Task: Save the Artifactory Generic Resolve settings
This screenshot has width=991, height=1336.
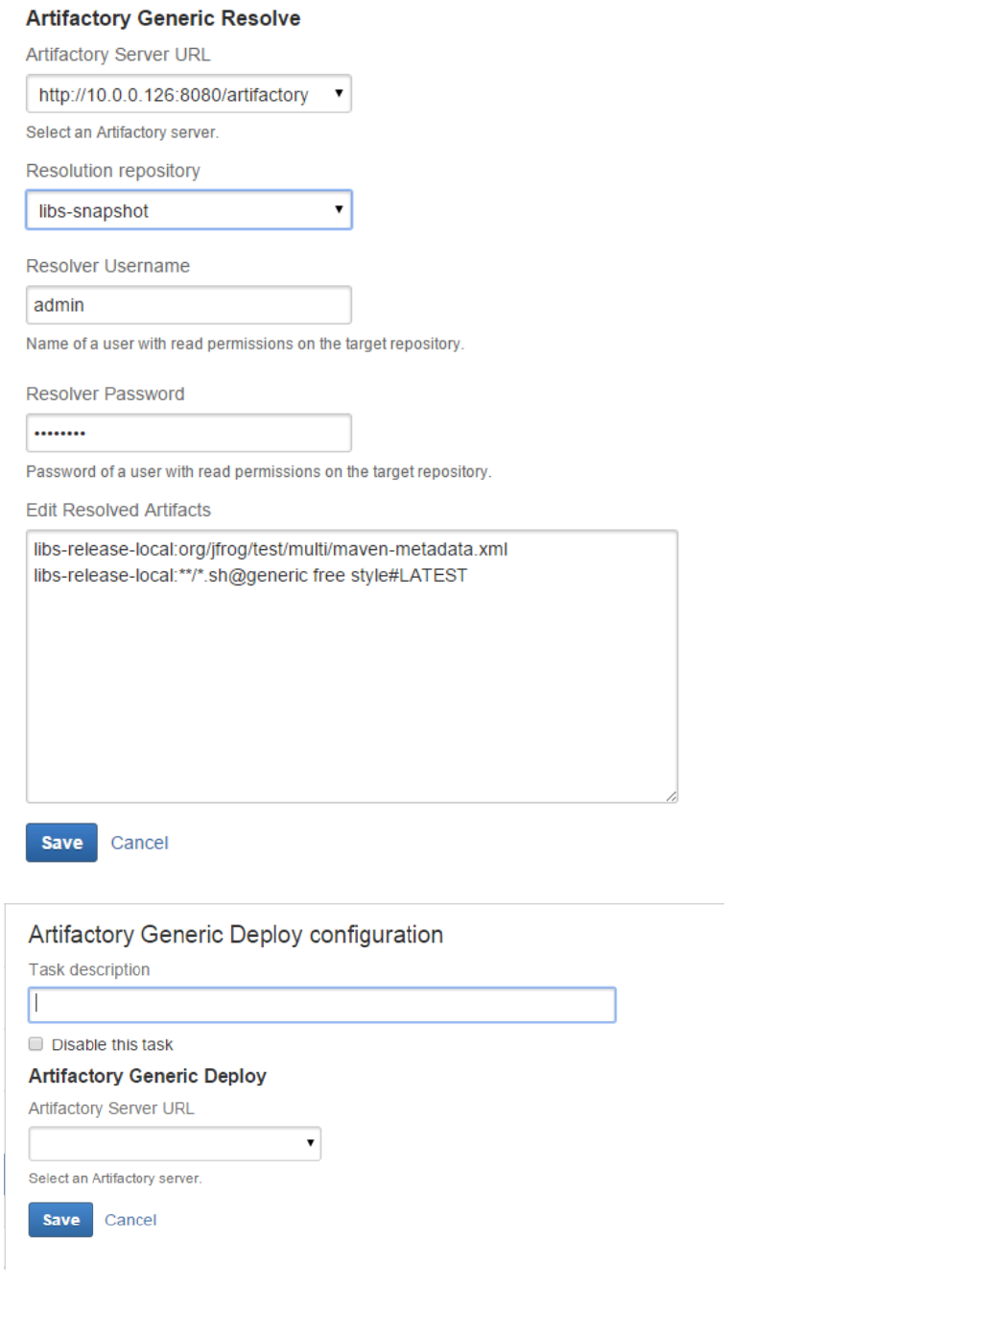Action: (61, 843)
